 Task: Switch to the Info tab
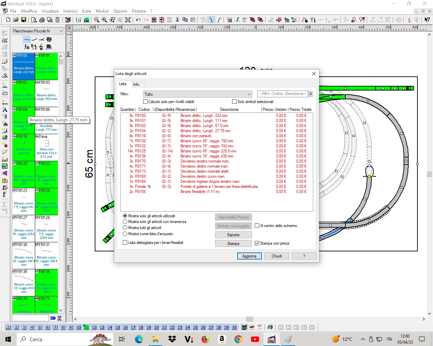click(x=136, y=84)
